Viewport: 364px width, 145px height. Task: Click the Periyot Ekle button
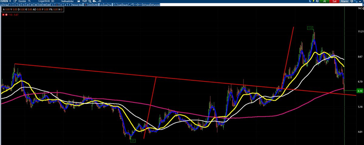77,5
